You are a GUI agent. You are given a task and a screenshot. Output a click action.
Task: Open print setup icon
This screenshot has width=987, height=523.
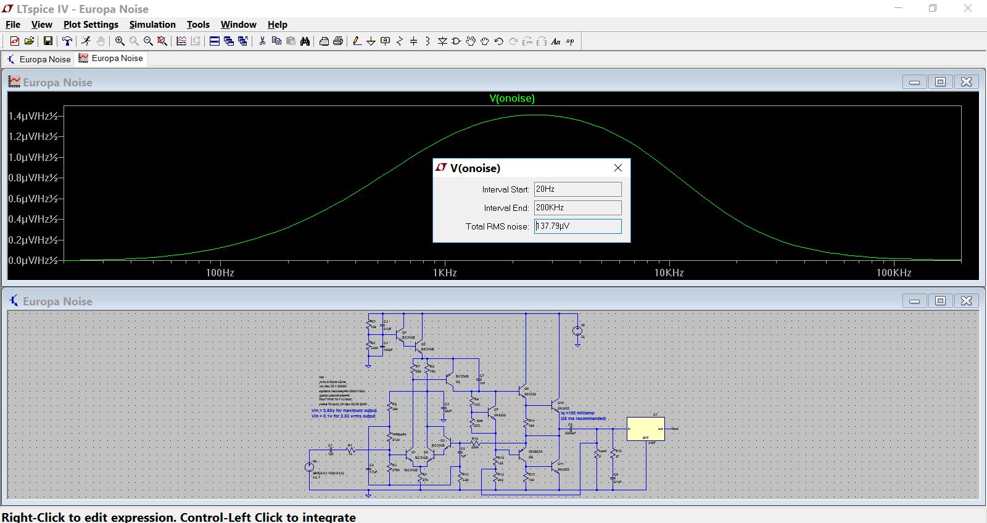click(324, 41)
